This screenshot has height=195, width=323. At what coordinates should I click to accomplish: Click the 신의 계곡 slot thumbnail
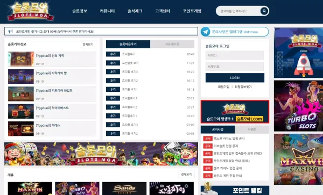tap(21, 59)
